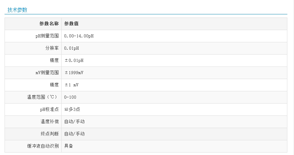Click the 参数名称 column header
The height and width of the screenshot is (155, 294).
tap(49, 24)
